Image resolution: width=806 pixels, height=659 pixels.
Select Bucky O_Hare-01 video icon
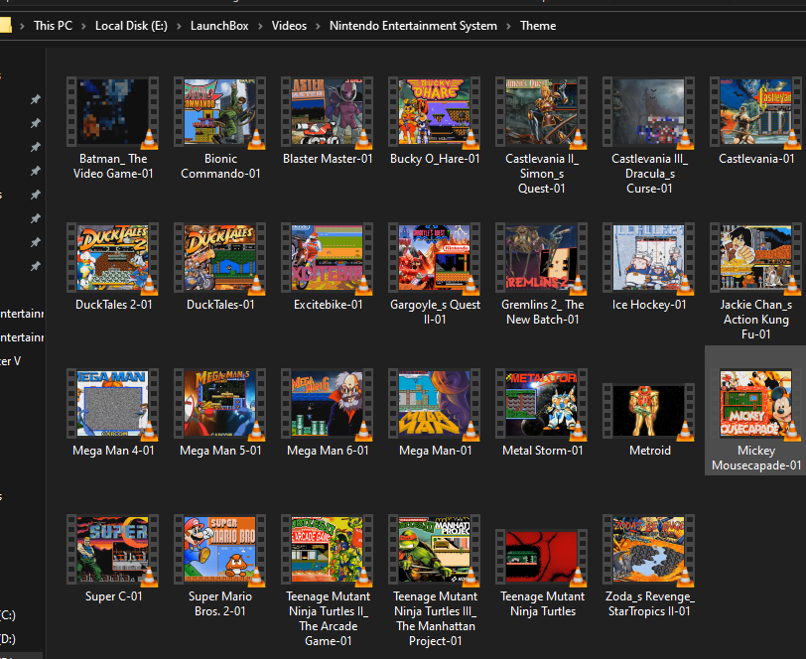[x=435, y=112]
